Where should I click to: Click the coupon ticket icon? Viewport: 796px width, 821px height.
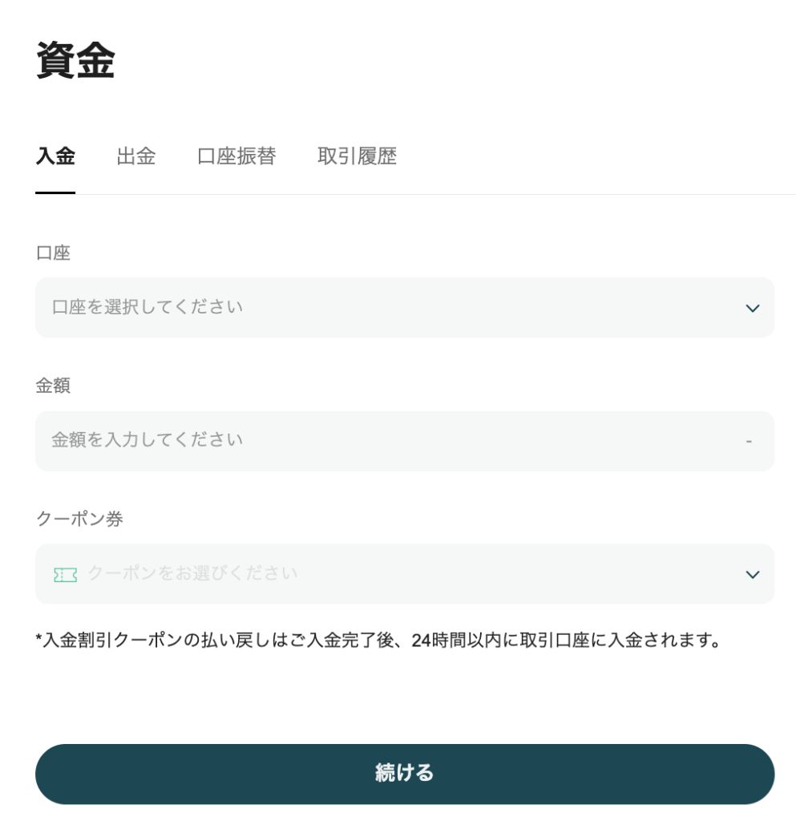[67, 573]
